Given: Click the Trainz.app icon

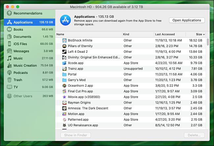Looking at the screenshot, I should pos(64,69).
